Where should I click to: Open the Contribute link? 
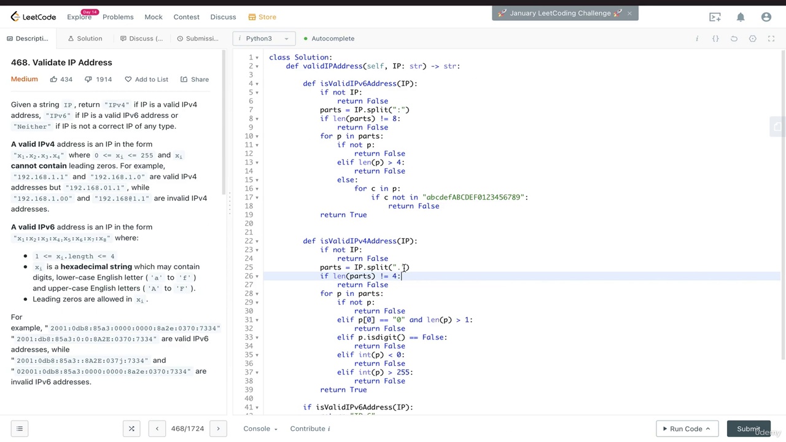310,428
